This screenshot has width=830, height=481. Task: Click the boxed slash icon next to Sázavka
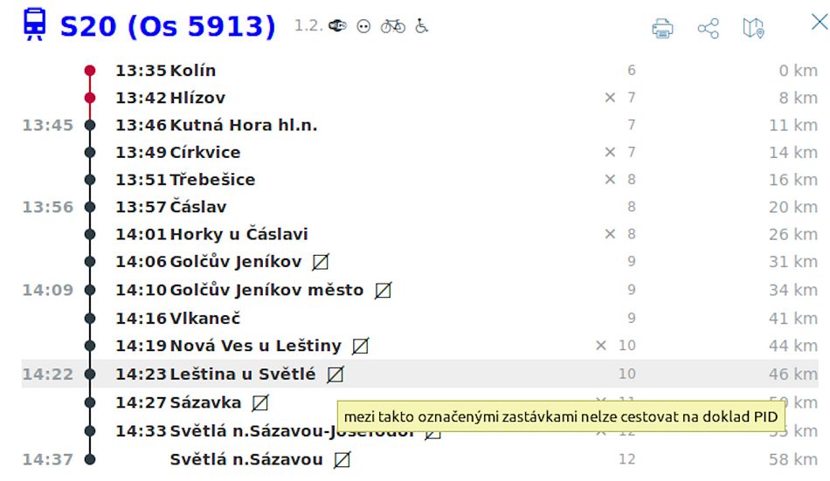click(x=259, y=403)
